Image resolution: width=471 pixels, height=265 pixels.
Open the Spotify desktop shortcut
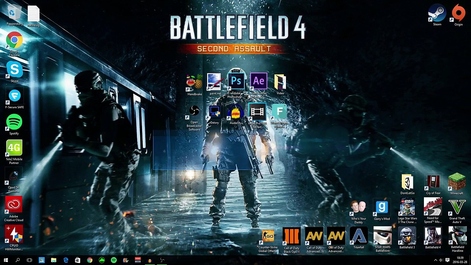[14, 124]
